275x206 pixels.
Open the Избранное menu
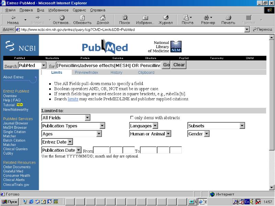click(58, 10)
